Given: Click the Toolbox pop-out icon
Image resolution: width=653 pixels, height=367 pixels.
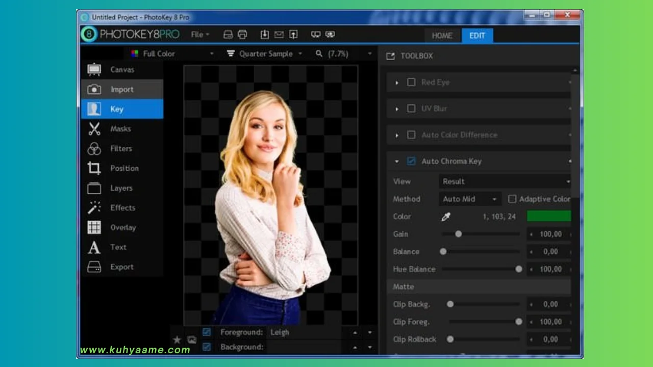Looking at the screenshot, I should [x=391, y=56].
